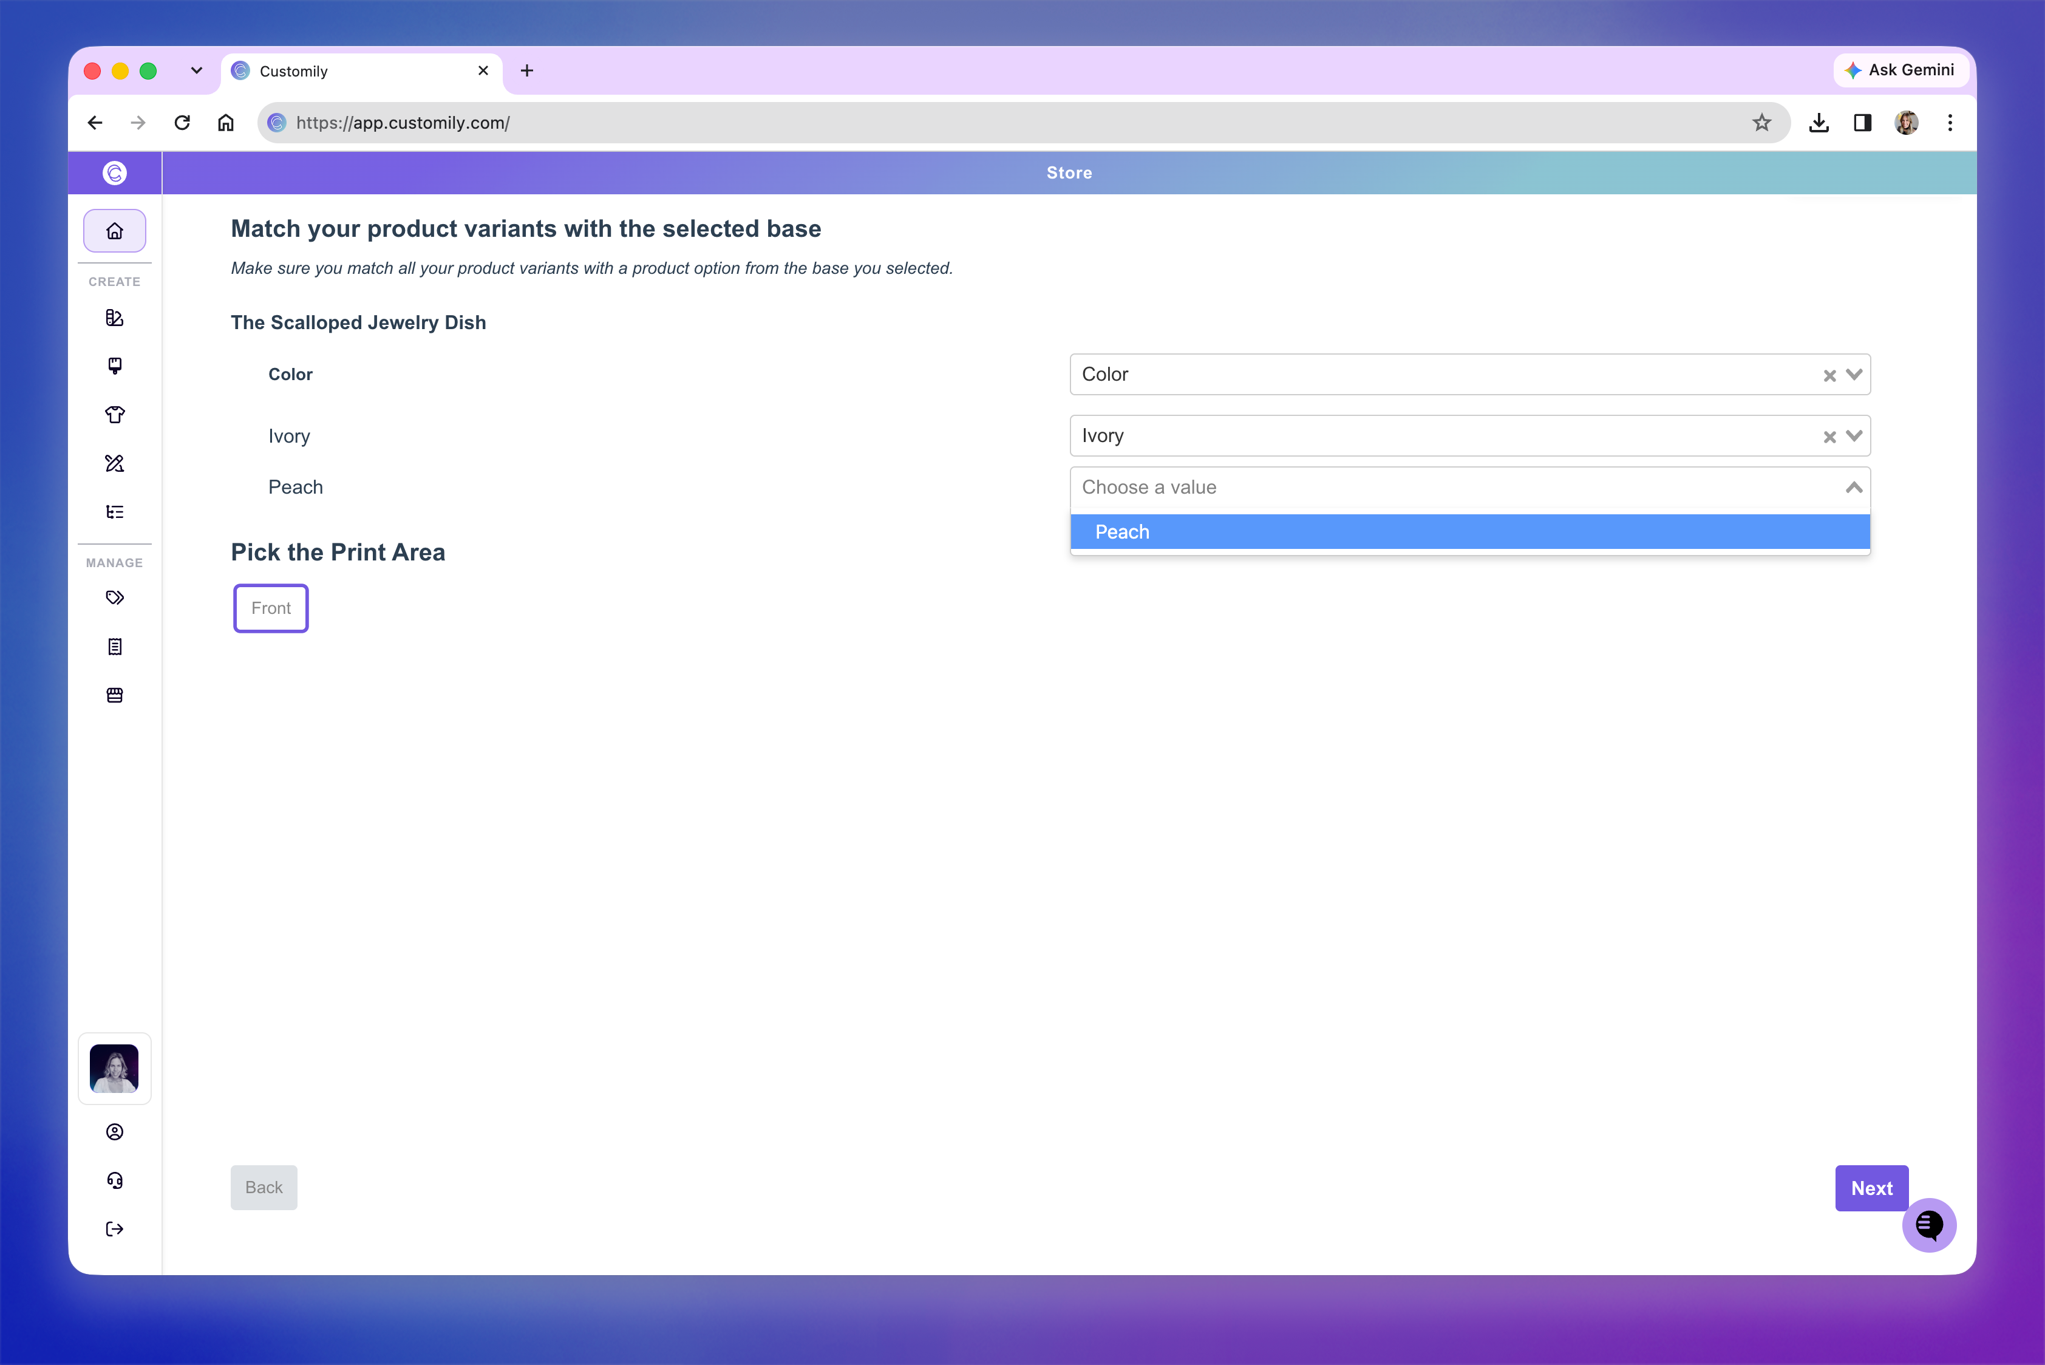Screen dimensions: 2045x1365
Task: Open the T-shirt products icon
Action: [x=114, y=414]
